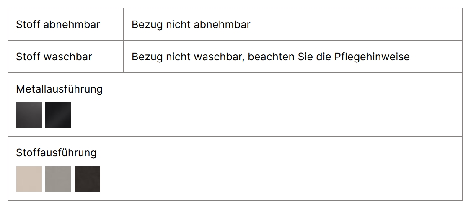Click the Stoffausführung heading
This screenshot has width=471, height=214.
(56, 152)
